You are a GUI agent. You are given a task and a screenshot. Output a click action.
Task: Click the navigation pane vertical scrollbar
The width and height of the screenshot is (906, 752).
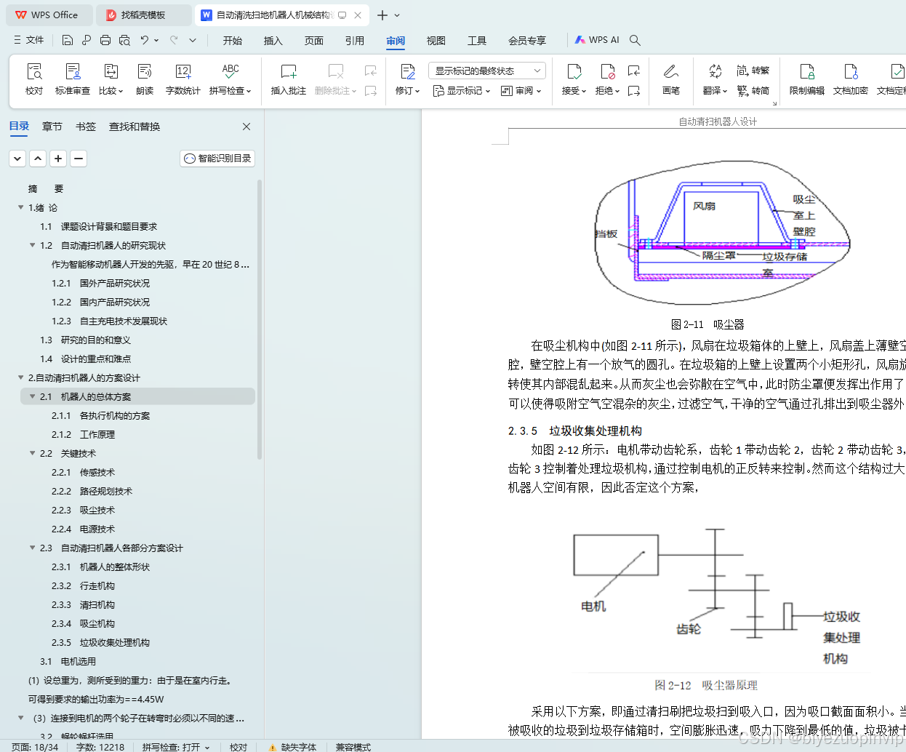[260, 320]
